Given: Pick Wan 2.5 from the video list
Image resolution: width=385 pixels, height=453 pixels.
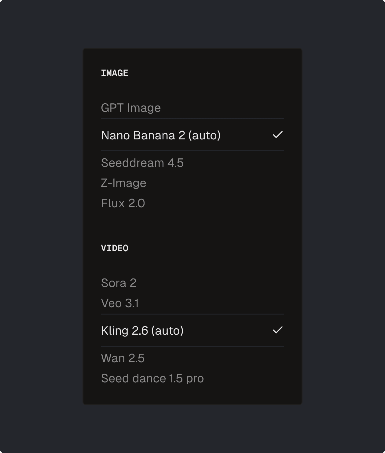Looking at the screenshot, I should pyautogui.click(x=123, y=358).
